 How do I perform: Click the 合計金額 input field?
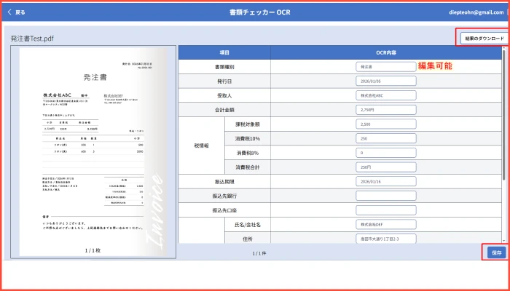[385, 110]
